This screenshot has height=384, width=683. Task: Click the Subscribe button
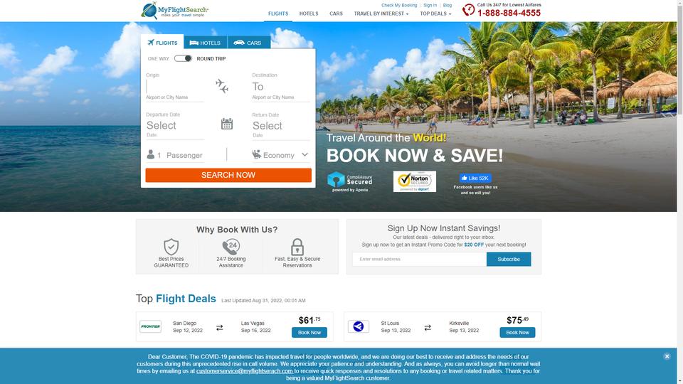(508, 259)
